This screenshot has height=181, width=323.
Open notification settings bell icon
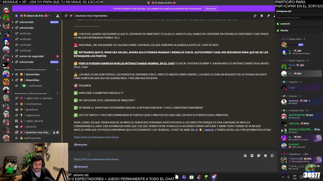[262, 16]
